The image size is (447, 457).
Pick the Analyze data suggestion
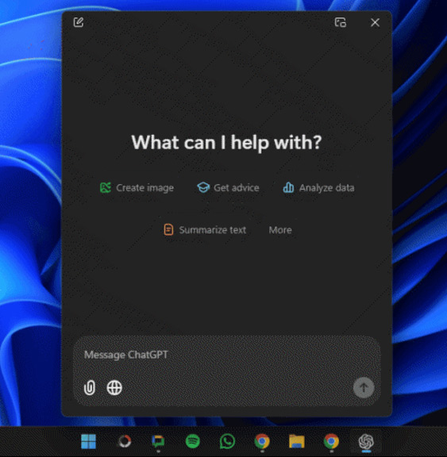[318, 188]
